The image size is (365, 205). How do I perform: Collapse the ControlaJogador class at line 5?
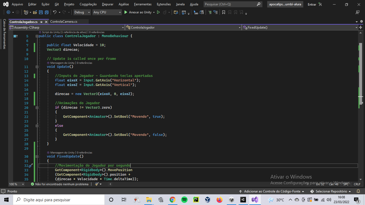click(37, 36)
